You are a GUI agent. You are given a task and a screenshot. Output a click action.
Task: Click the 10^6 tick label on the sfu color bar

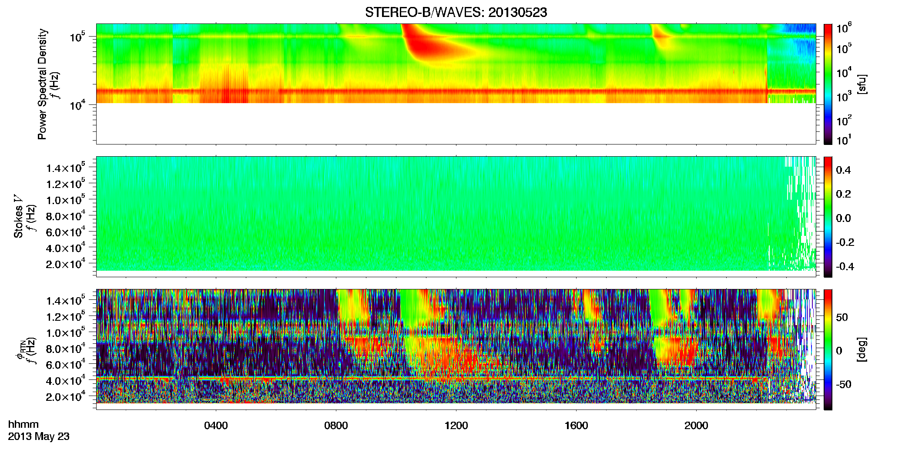[x=844, y=29]
